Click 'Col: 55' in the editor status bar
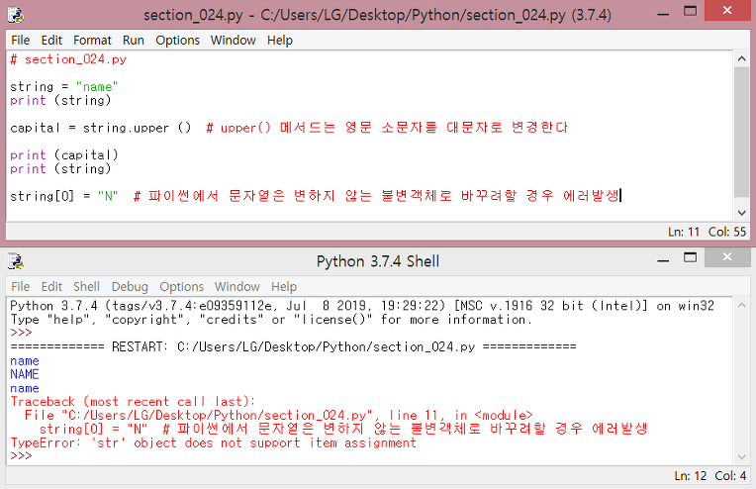This screenshot has width=756, height=489. coord(727,232)
